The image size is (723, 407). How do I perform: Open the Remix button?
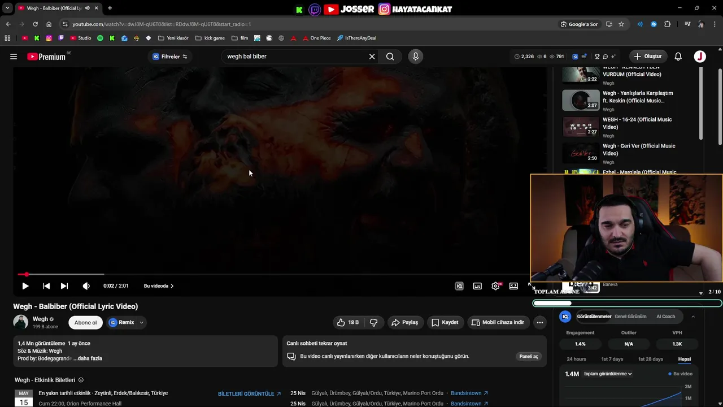click(x=121, y=322)
